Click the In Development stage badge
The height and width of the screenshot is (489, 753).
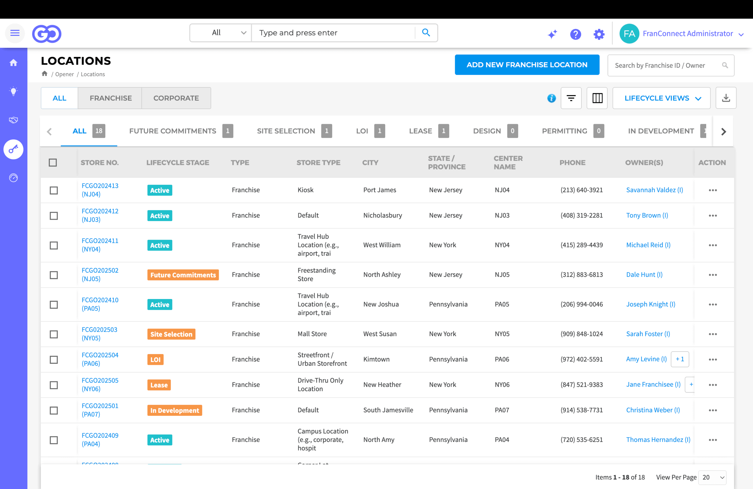point(175,410)
